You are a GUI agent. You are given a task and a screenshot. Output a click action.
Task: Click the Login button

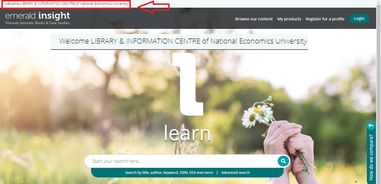click(359, 19)
